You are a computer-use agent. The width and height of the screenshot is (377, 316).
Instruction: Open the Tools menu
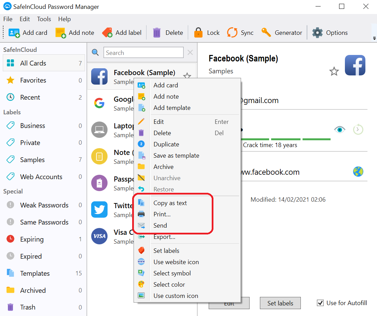point(44,19)
